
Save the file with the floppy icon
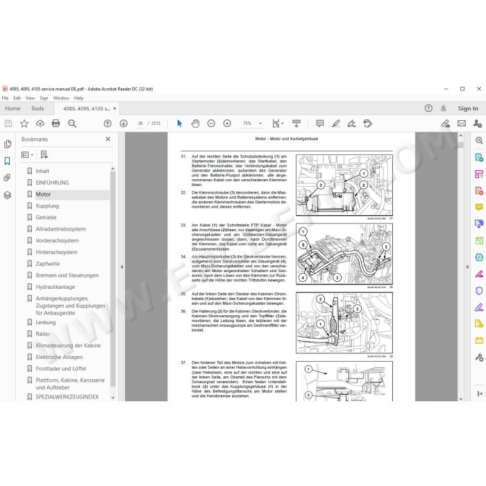click(x=8, y=124)
